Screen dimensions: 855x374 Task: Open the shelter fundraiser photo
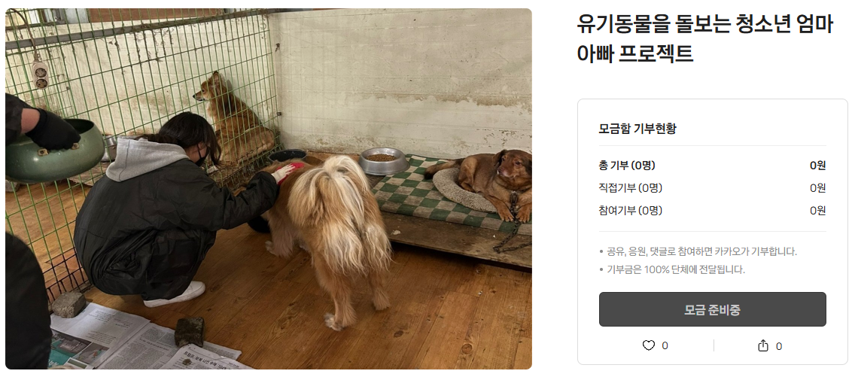pyautogui.click(x=268, y=189)
